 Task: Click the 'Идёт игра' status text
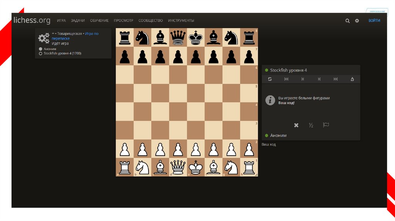tap(60, 44)
